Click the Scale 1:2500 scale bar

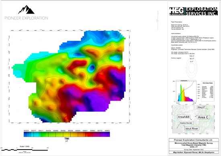tap(25, 150)
